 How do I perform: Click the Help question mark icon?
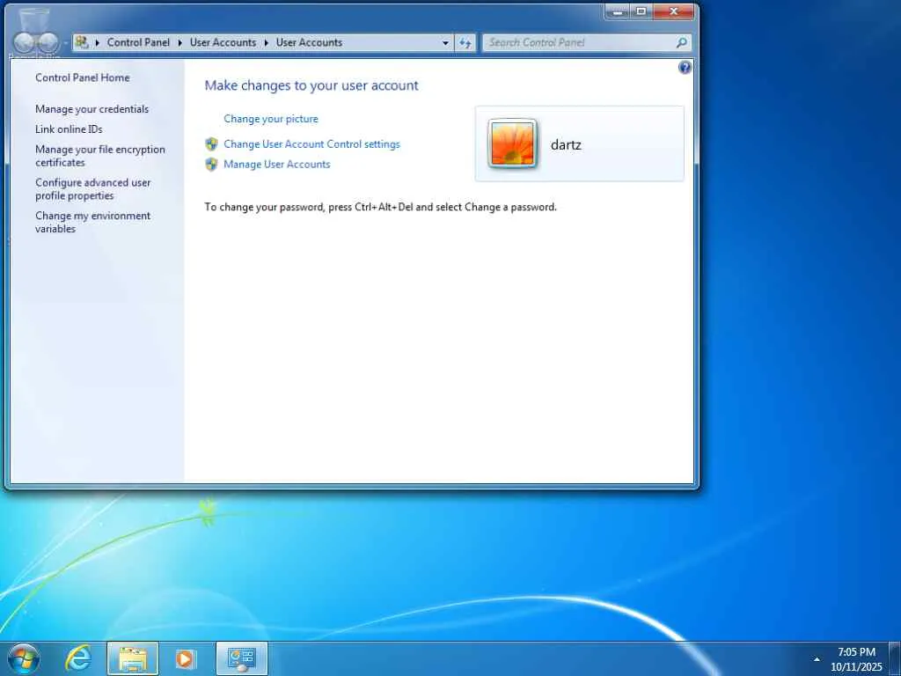click(x=685, y=68)
